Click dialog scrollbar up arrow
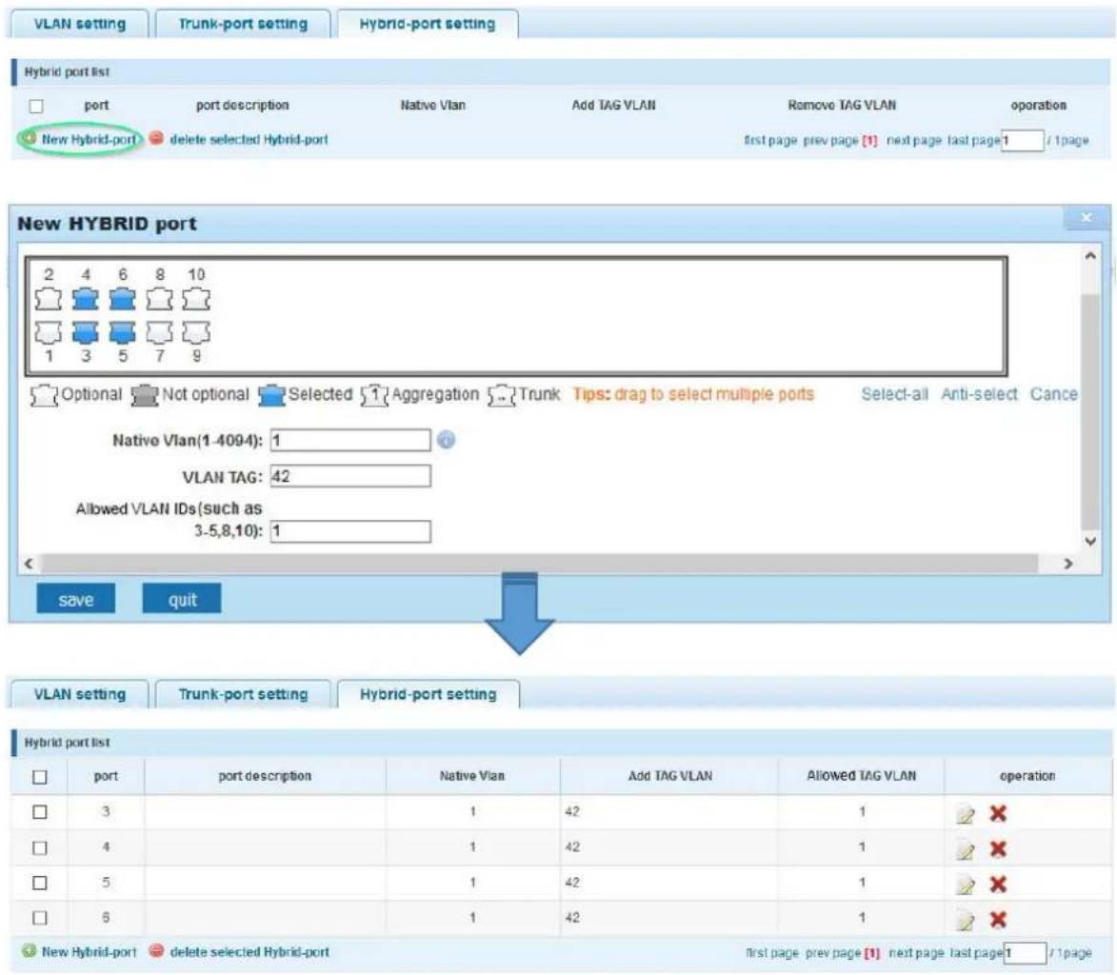 1090,256
